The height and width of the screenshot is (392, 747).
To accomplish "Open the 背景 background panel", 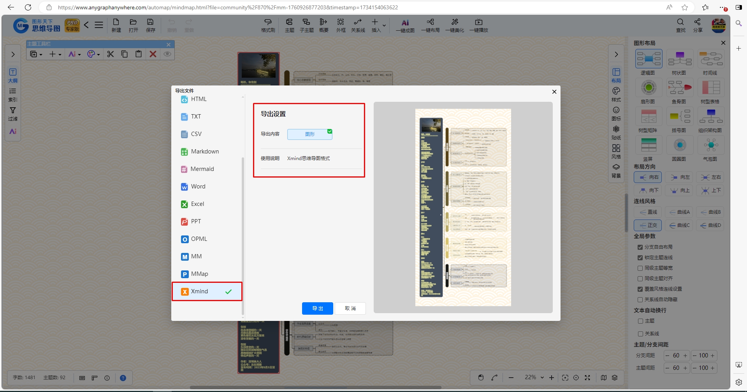I will [x=616, y=171].
